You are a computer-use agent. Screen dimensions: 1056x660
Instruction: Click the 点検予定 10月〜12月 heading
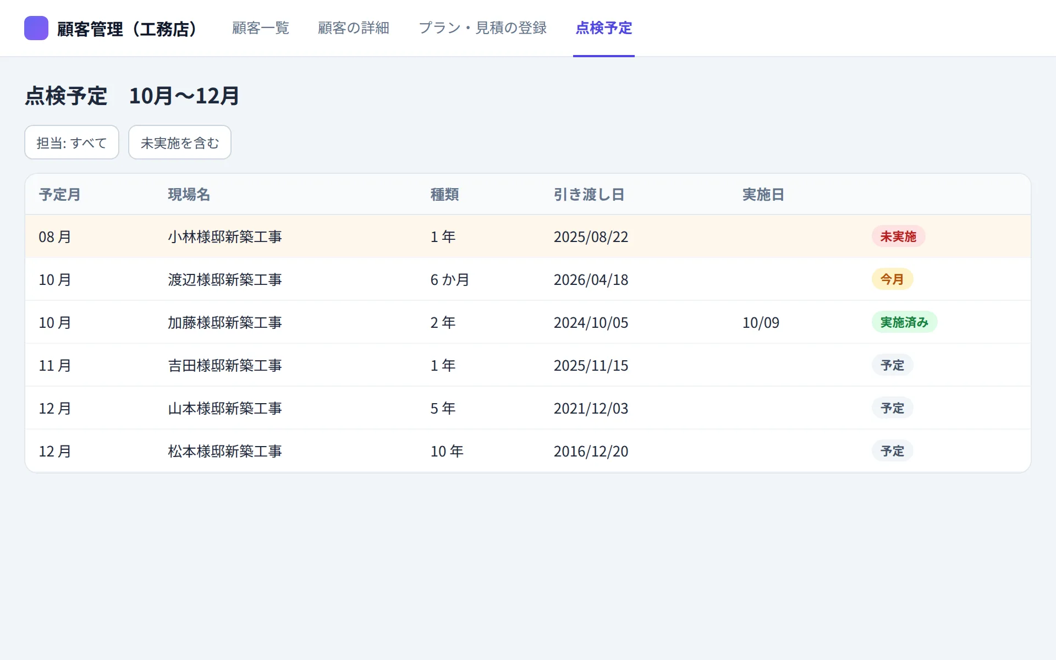[132, 96]
